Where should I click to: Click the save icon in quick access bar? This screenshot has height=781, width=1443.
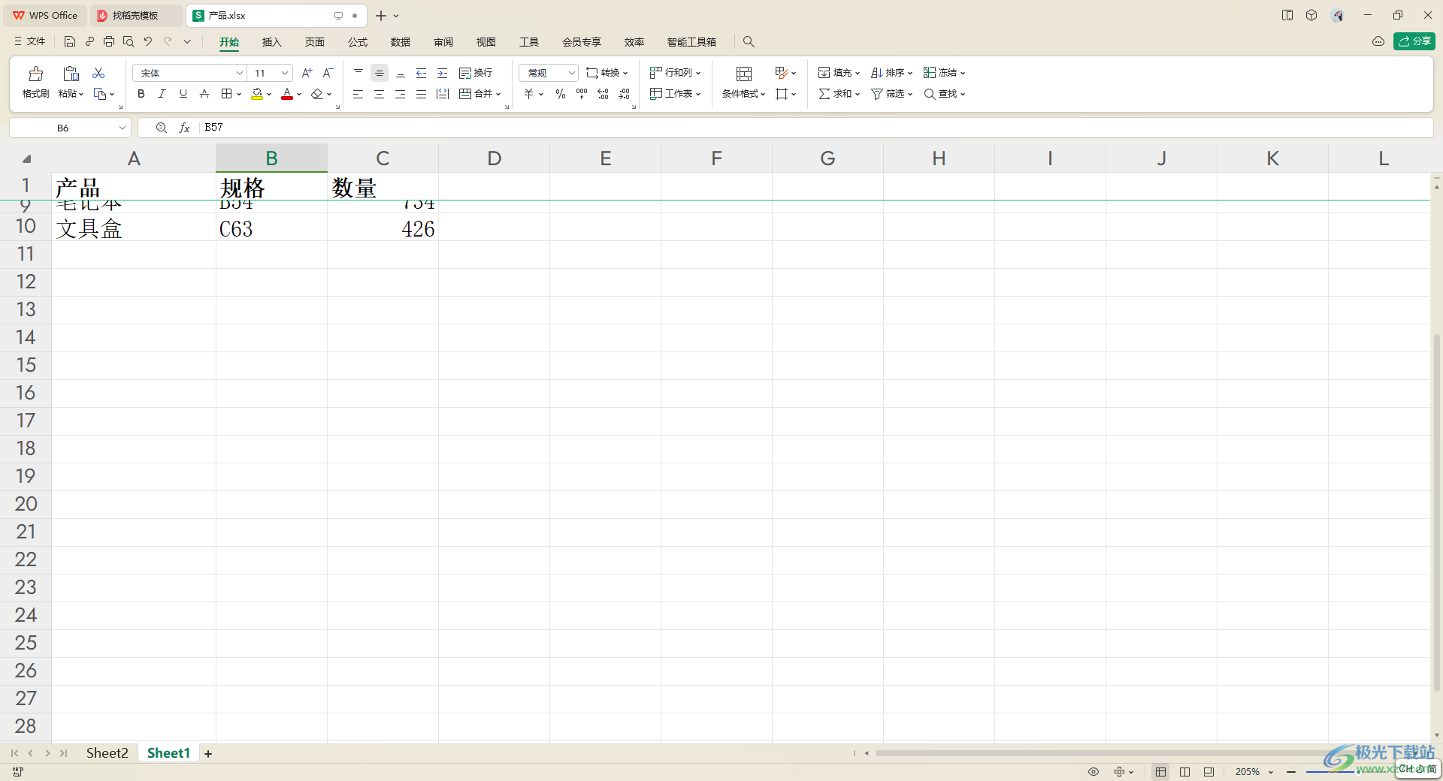click(x=70, y=41)
